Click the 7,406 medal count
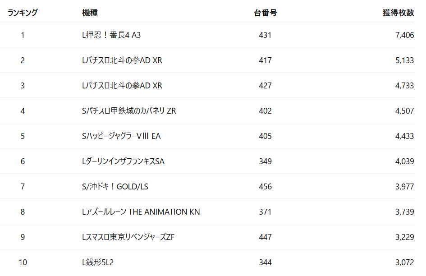The image size is (426, 276). point(404,35)
